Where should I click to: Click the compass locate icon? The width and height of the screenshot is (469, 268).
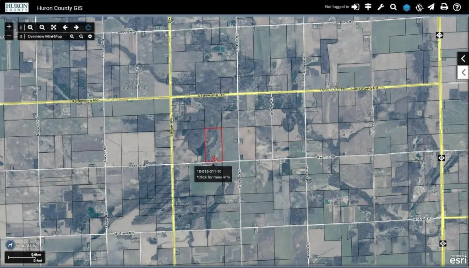click(x=419, y=7)
